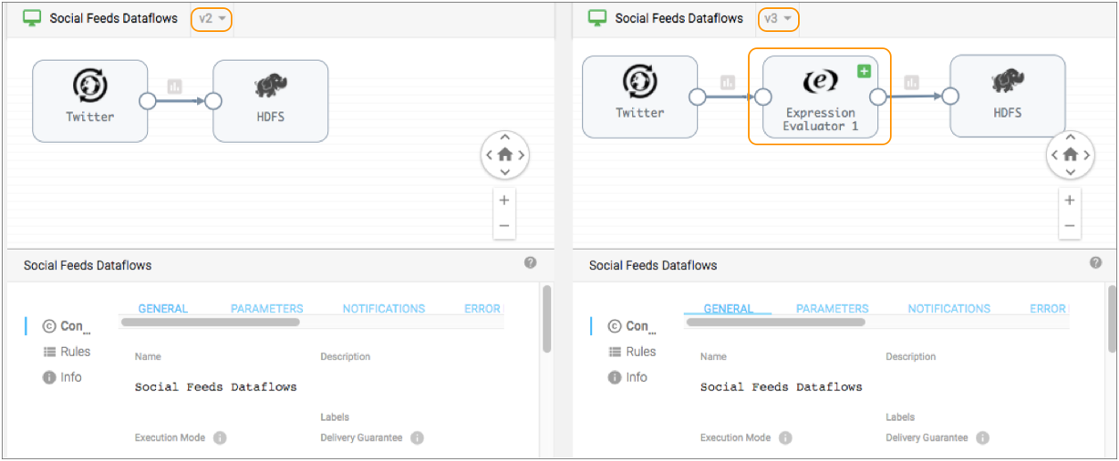This screenshot has width=1119, height=461.
Task: Select the Twitter origin stage in v2 pipeline
Action: click(89, 100)
